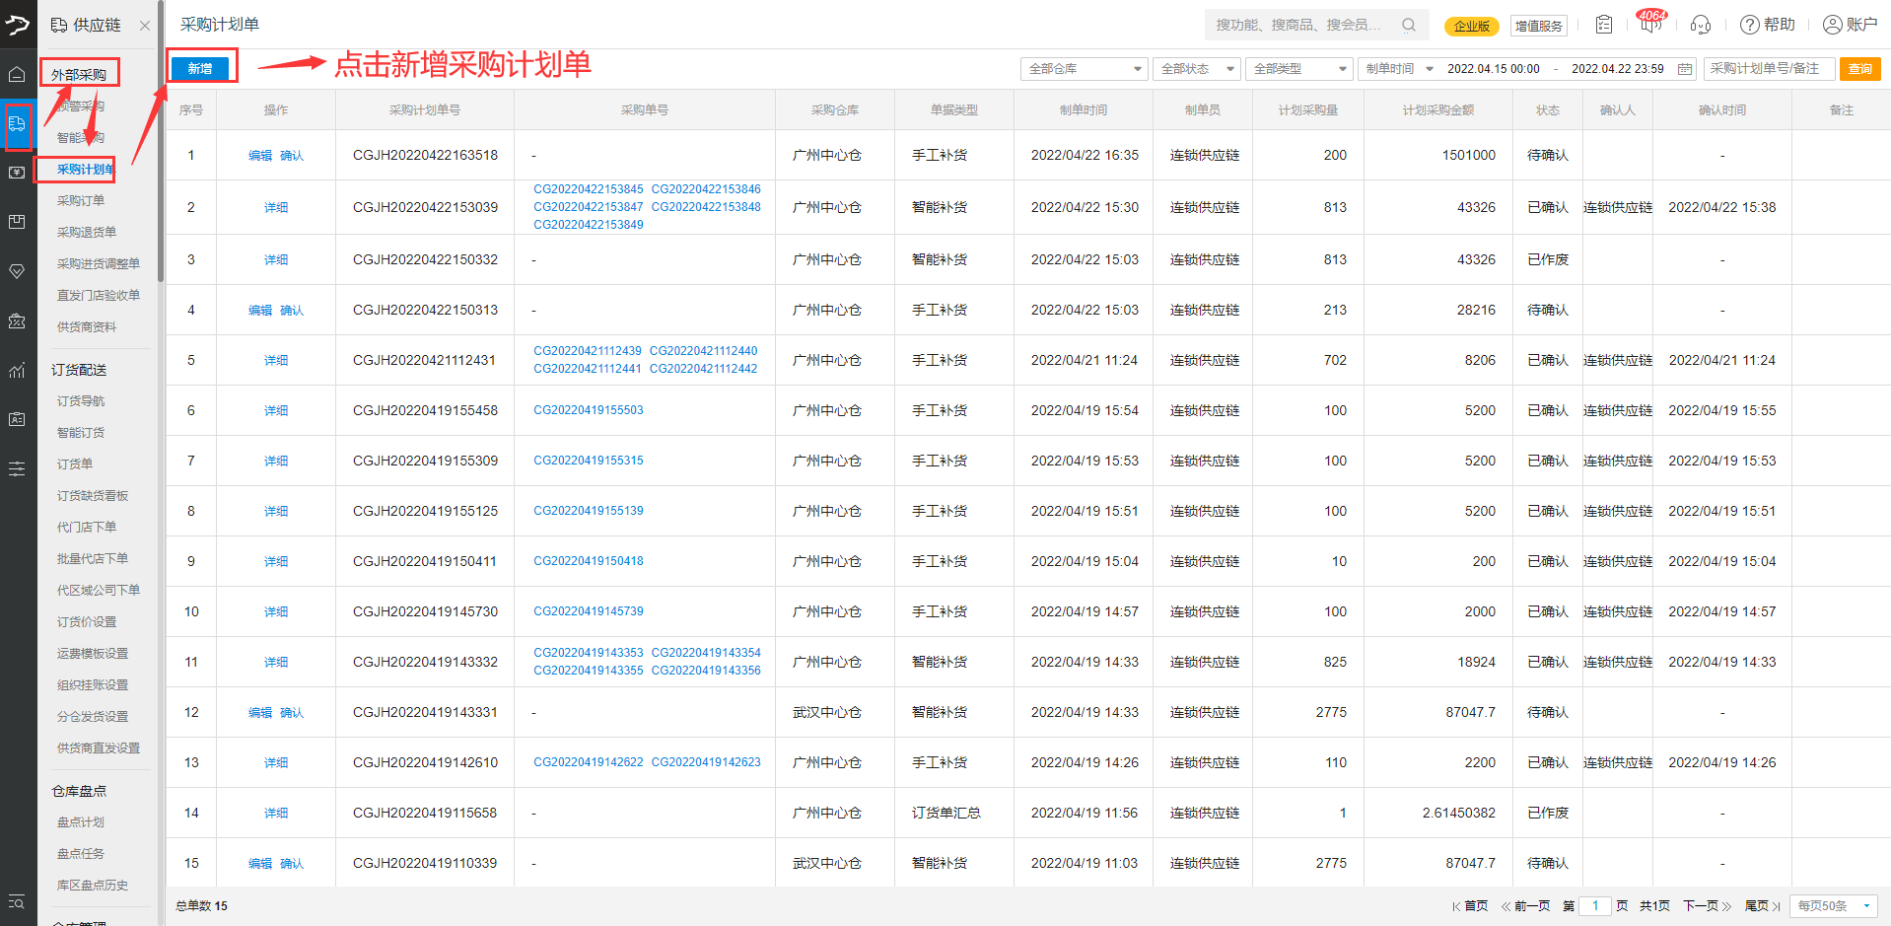Click the page number input box
1891x926 pixels.
(1595, 905)
